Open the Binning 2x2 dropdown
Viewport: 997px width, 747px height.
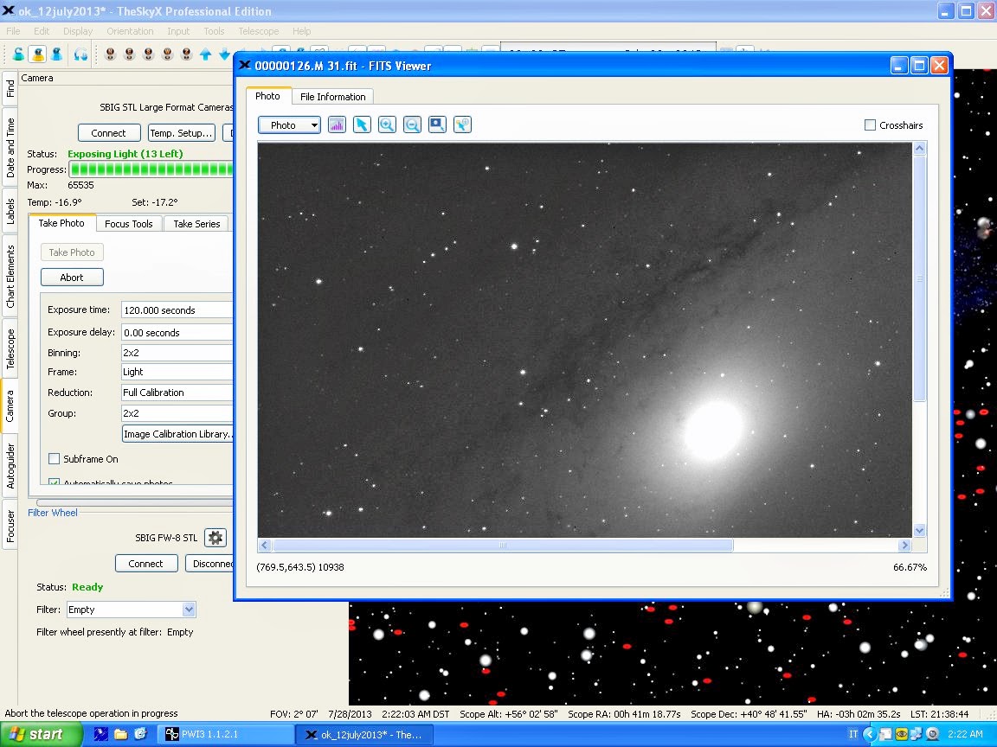click(177, 353)
